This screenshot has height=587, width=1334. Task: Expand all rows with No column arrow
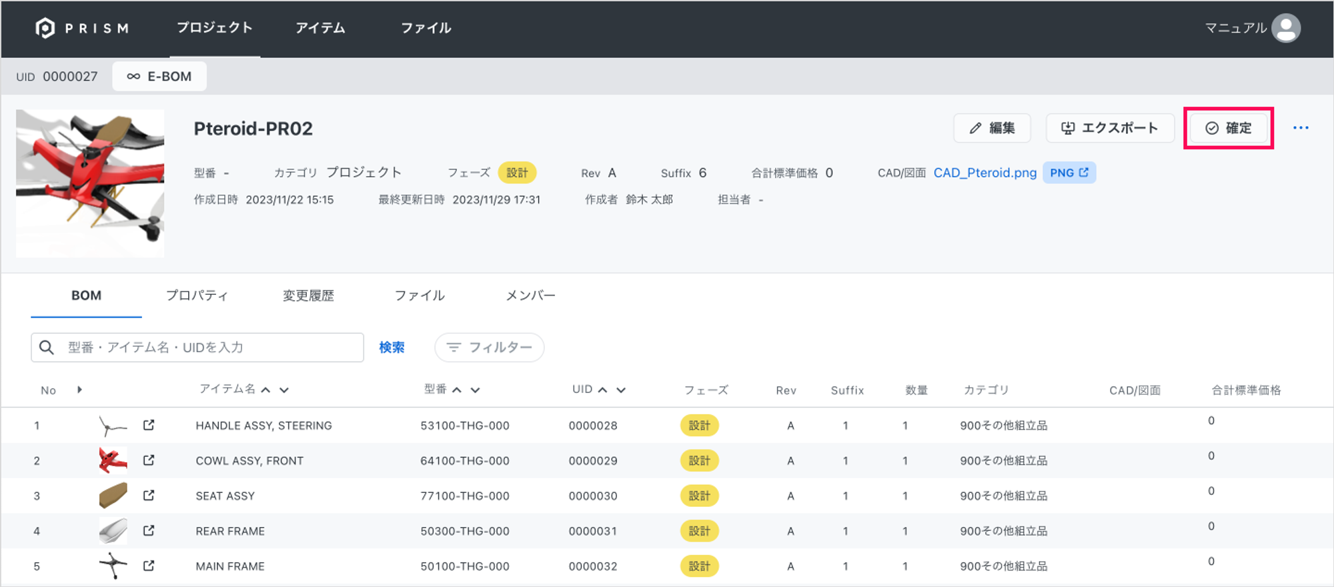tap(79, 390)
